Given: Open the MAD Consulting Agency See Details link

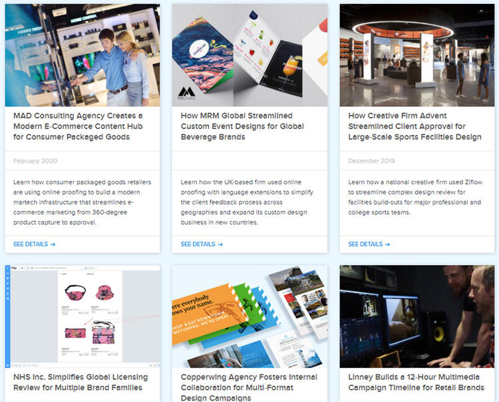Looking at the screenshot, I should coord(35,244).
